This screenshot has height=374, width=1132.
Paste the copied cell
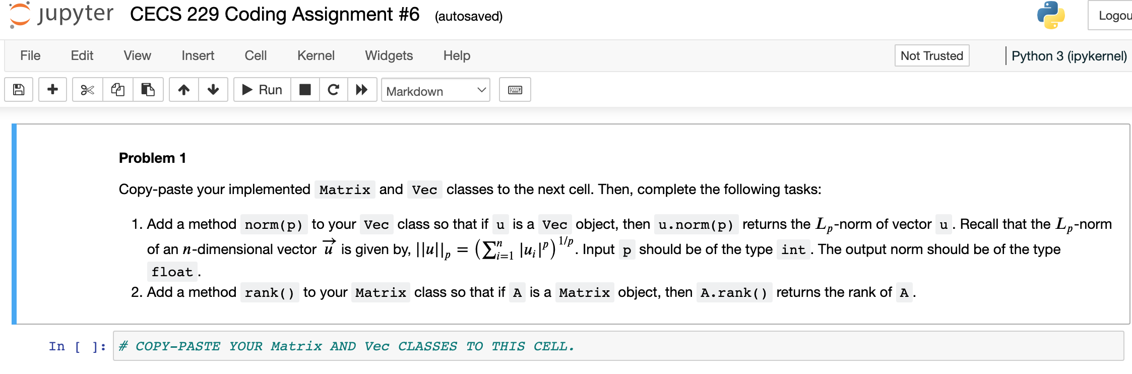[148, 89]
